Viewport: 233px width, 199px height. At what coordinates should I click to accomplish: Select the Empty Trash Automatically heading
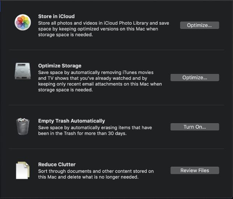coord(71,121)
